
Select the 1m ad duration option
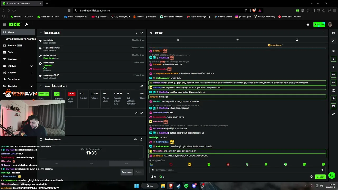[57, 163]
